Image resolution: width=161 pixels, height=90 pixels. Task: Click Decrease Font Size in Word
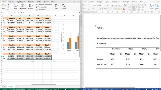(x=116, y=5)
